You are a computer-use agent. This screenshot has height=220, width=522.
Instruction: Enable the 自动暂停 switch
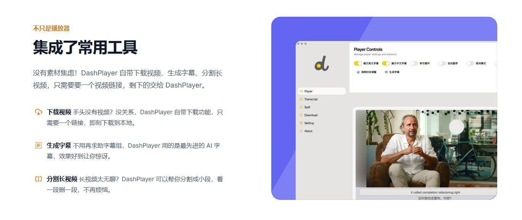(442, 64)
